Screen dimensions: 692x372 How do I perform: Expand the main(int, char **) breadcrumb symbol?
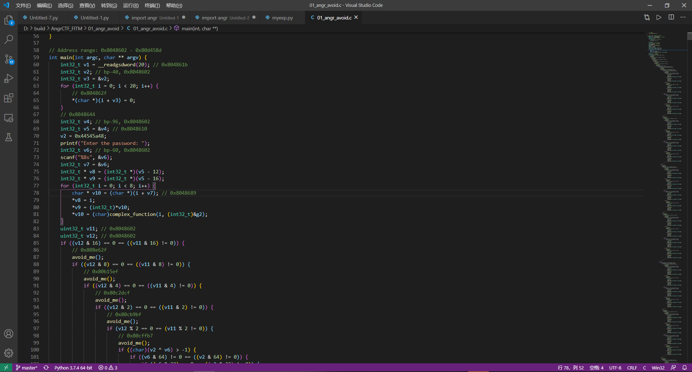coord(200,28)
